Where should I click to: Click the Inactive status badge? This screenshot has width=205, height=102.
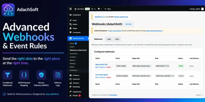tap(181, 76)
